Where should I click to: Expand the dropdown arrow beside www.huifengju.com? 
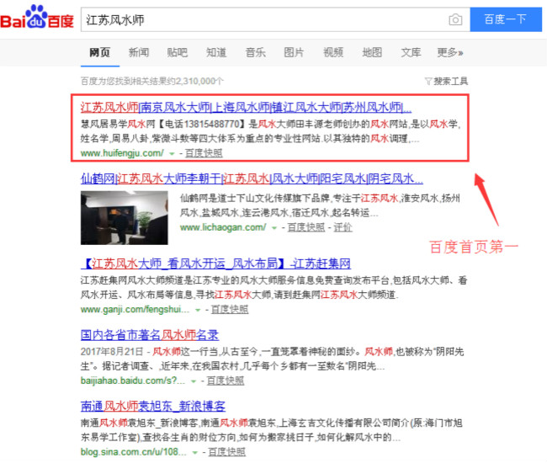173,154
